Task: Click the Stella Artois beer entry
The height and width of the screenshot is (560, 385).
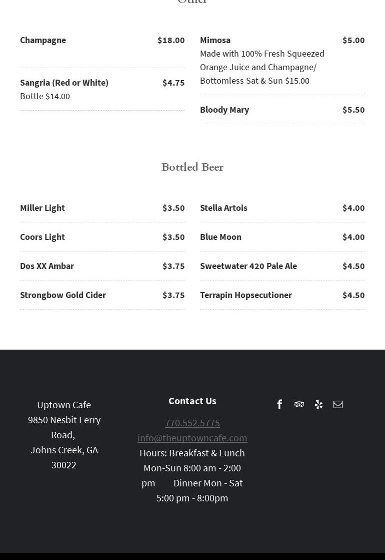Action: pos(223,208)
